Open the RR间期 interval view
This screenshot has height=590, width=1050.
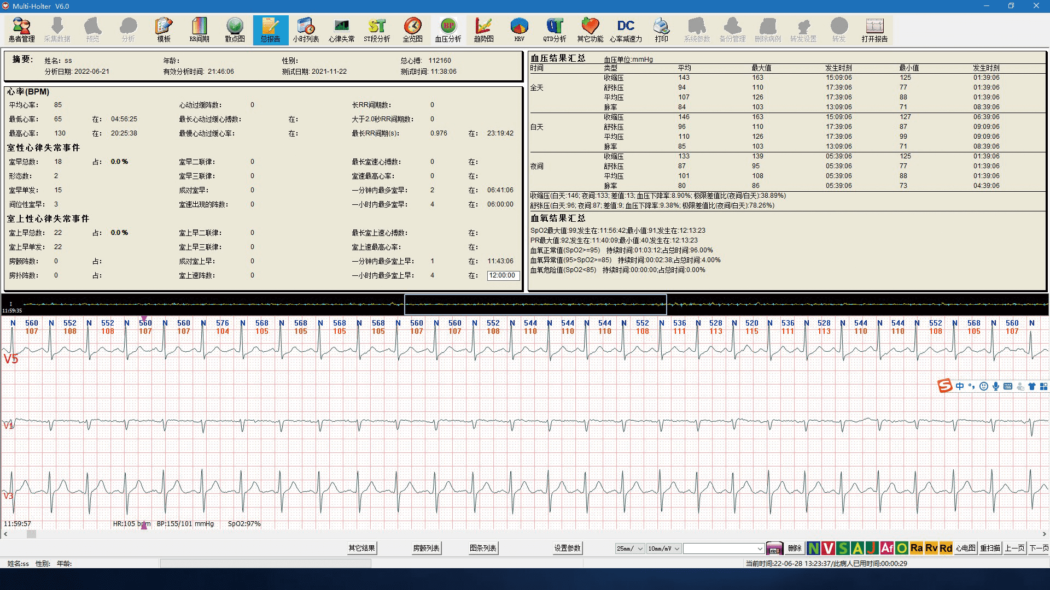pos(199,30)
